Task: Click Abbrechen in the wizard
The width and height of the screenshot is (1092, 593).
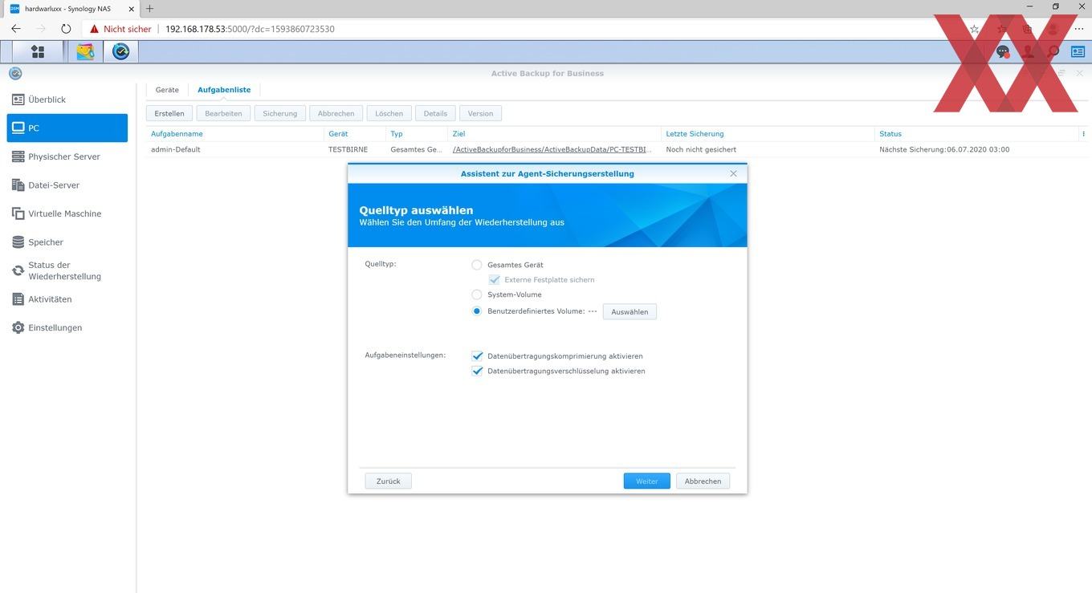Action: click(x=703, y=481)
